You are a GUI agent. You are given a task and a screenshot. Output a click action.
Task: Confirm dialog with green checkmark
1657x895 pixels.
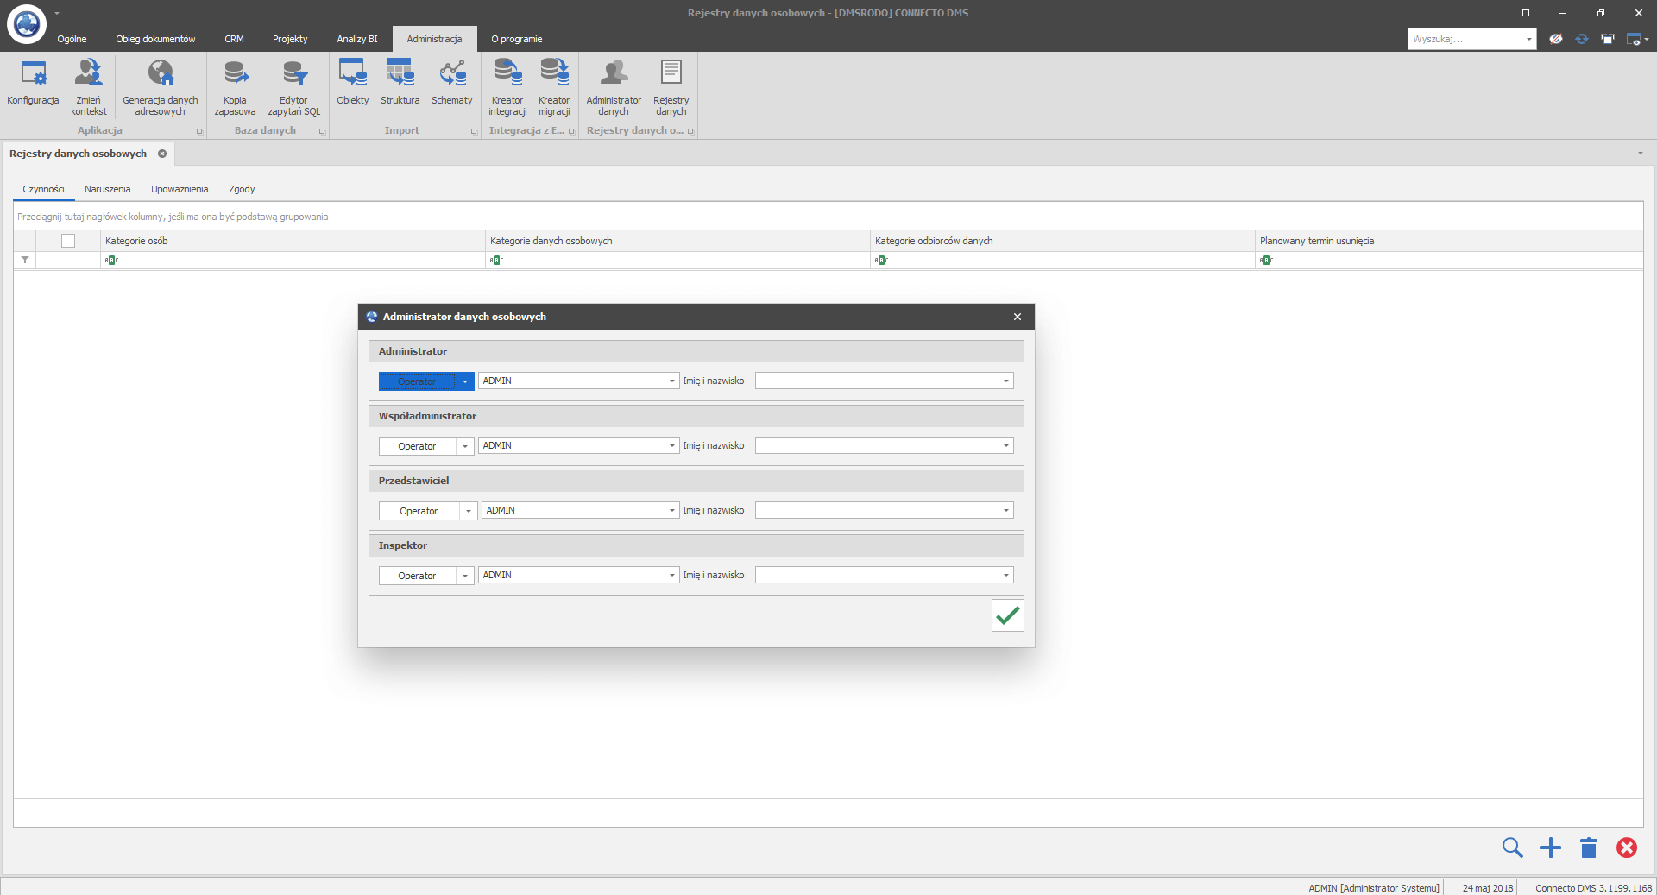click(1007, 615)
